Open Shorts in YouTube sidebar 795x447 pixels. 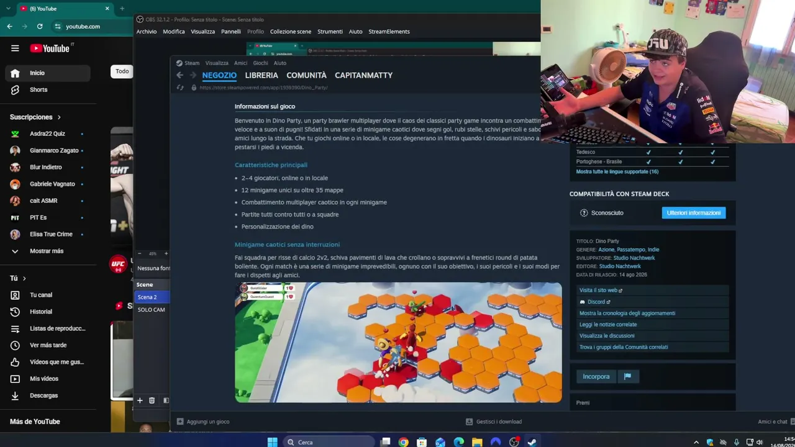click(x=48, y=89)
